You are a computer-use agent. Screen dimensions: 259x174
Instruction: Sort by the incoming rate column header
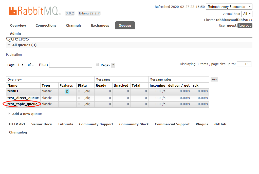pyautogui.click(x=157, y=86)
